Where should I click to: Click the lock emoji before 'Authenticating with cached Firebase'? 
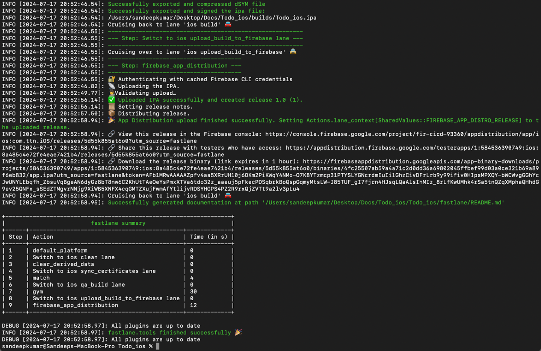[112, 79]
